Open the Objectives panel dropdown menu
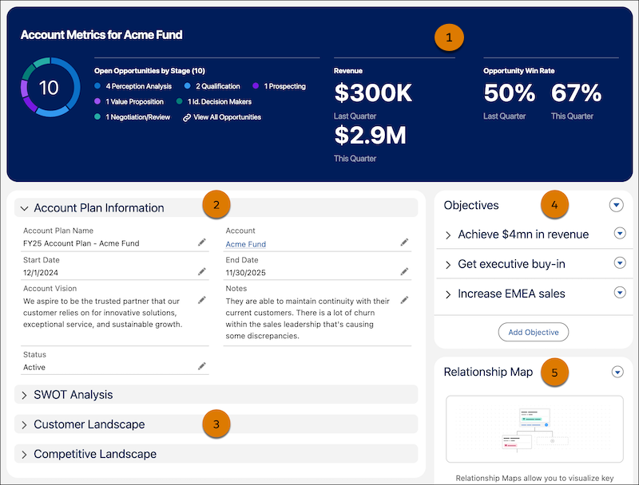 click(615, 205)
